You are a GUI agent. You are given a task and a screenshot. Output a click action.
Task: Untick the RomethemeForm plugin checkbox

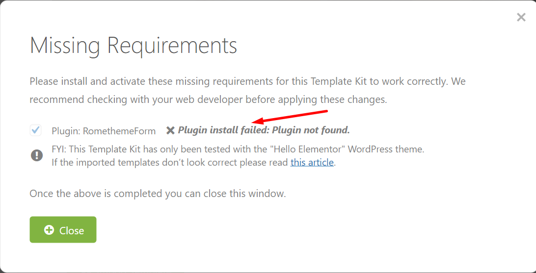coord(35,130)
